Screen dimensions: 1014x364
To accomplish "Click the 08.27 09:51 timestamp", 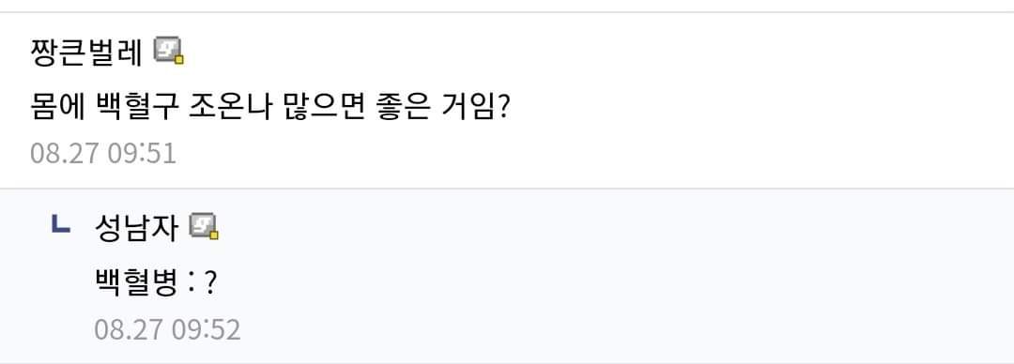I will [x=103, y=154].
